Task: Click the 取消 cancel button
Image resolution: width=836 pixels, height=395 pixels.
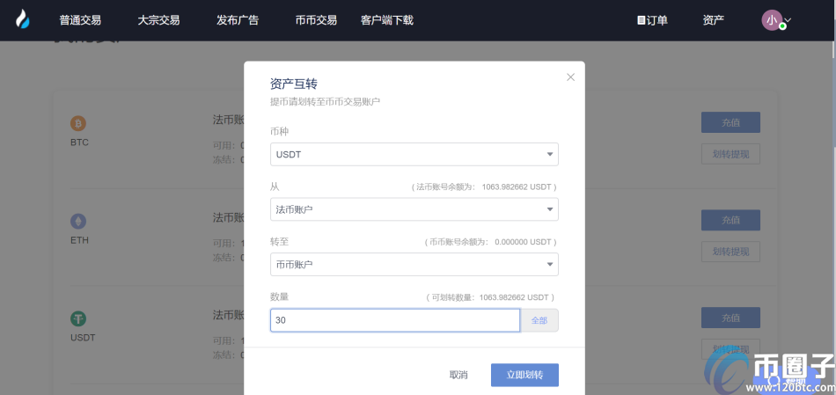Action: pos(458,375)
